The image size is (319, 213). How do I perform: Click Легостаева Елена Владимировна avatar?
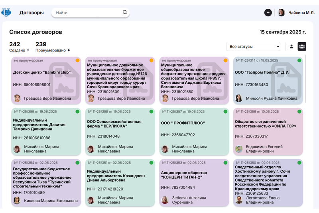tap(238, 200)
